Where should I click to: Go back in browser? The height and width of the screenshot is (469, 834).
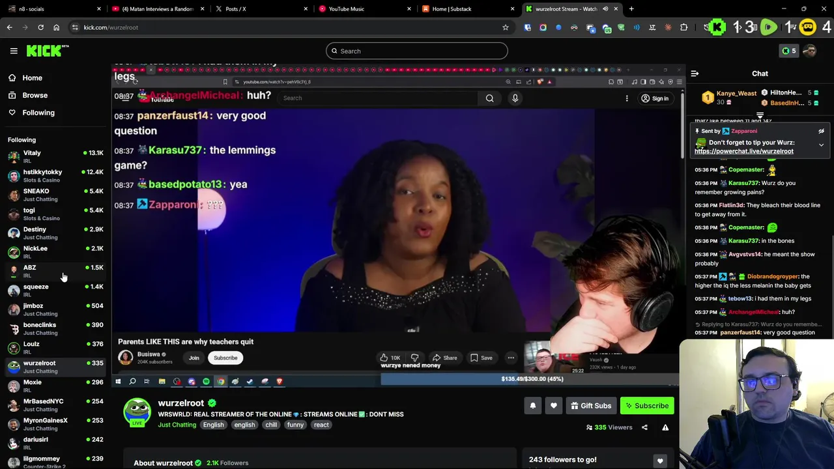pyautogui.click(x=9, y=27)
